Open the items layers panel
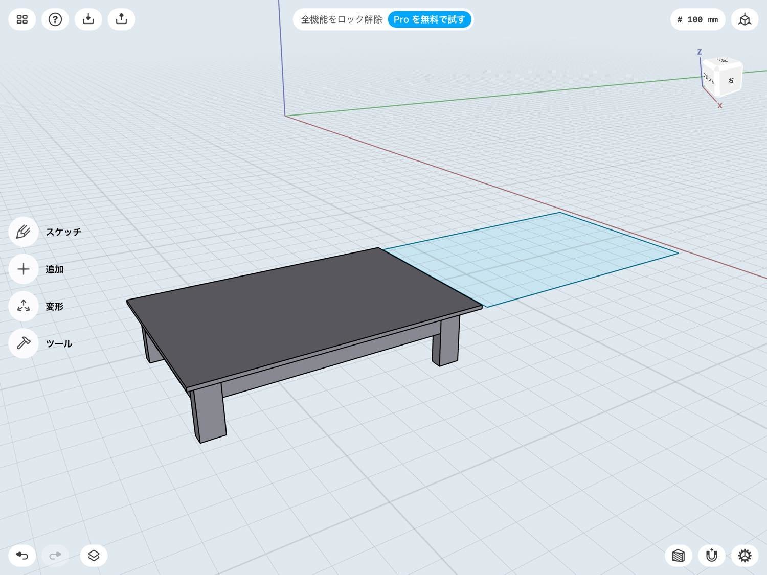 pyautogui.click(x=94, y=556)
